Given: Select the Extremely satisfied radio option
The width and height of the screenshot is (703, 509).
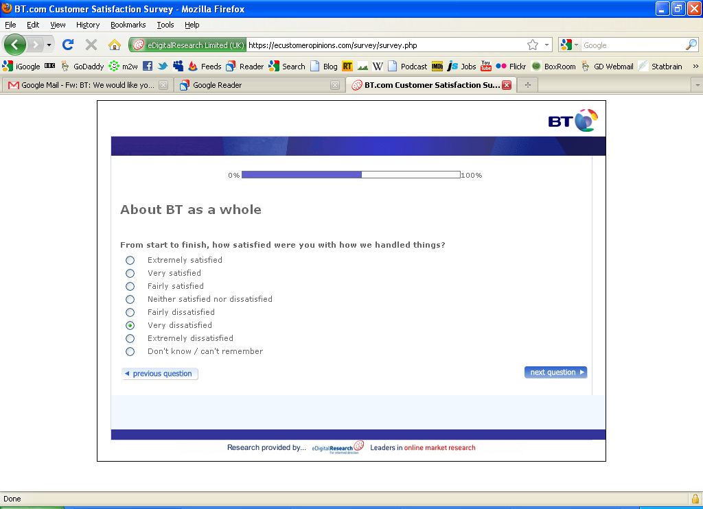Looking at the screenshot, I should click(130, 261).
